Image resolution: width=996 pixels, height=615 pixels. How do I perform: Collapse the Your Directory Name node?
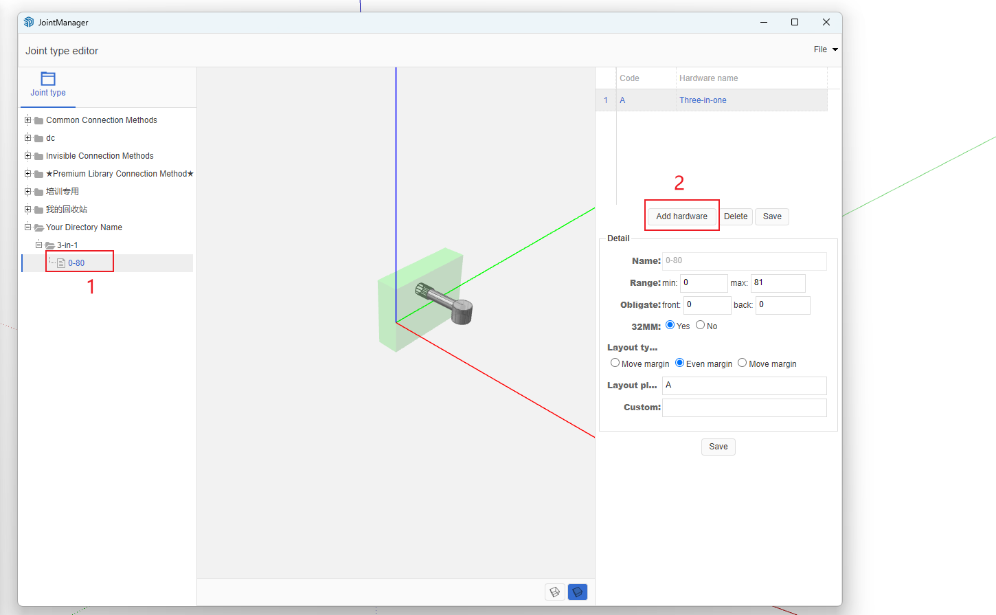28,227
